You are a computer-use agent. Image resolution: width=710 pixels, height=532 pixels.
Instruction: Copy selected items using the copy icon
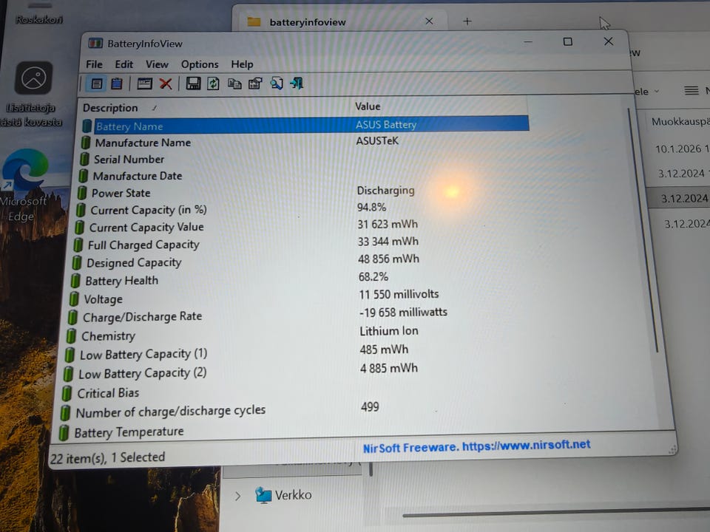point(234,83)
